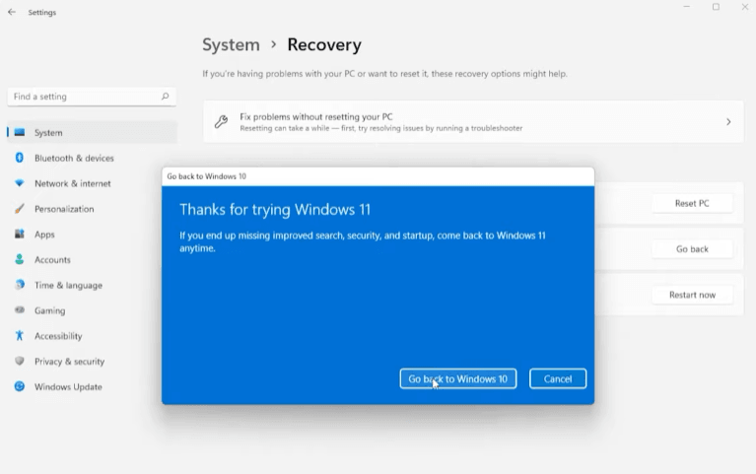Click the Accounts person icon

(x=20, y=259)
